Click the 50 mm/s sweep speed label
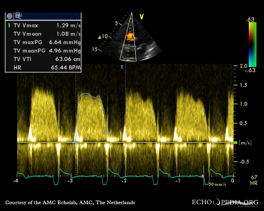The width and height of the screenshot is (264, 211). click(x=217, y=184)
